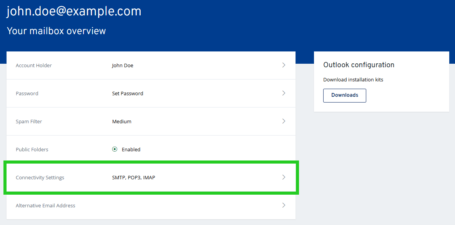Select the Enabled radio button for Public Folders

click(115, 149)
